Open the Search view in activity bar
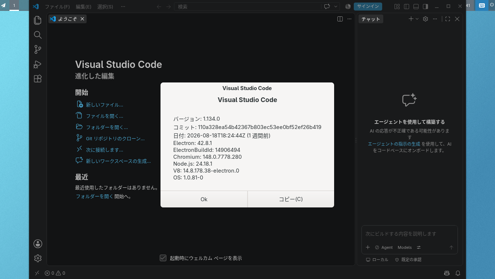Screen dimensions: 495x279 coord(38,35)
